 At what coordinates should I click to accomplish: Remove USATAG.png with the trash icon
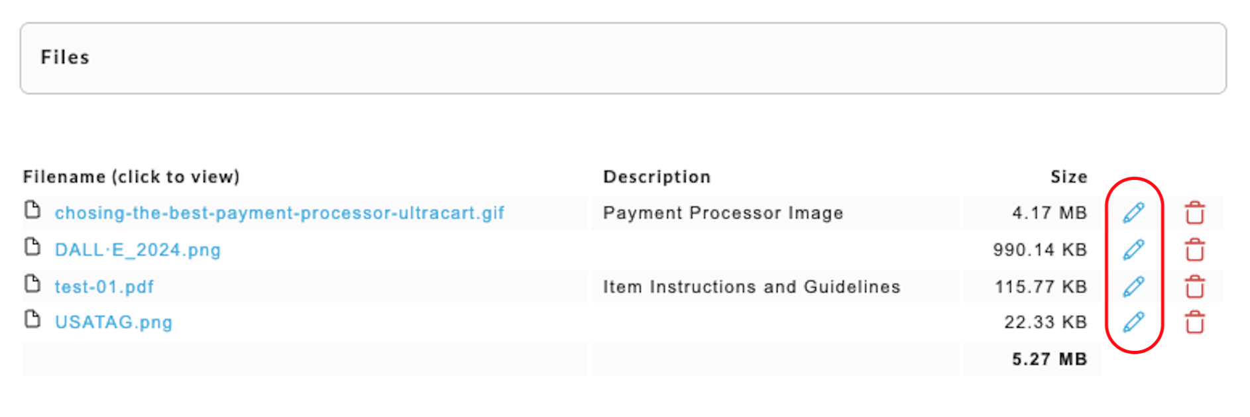pyautogui.click(x=1194, y=322)
